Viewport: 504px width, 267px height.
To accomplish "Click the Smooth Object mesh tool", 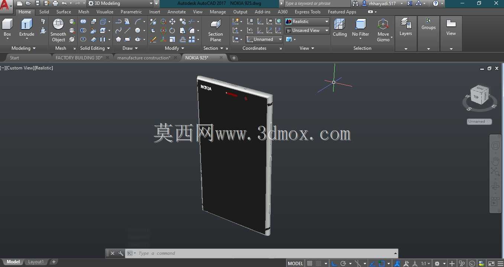I will (58, 30).
